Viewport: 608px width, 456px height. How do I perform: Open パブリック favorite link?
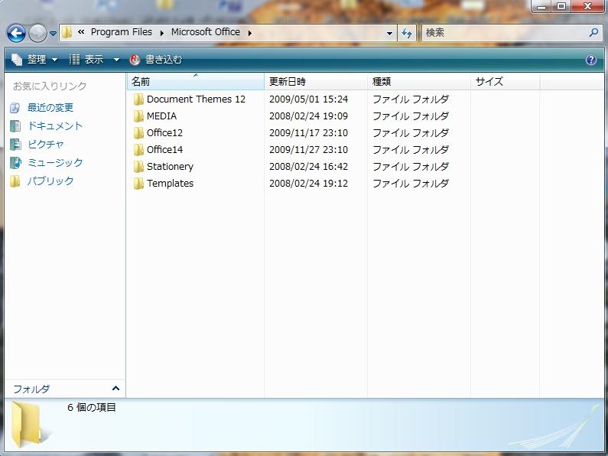[50, 181]
